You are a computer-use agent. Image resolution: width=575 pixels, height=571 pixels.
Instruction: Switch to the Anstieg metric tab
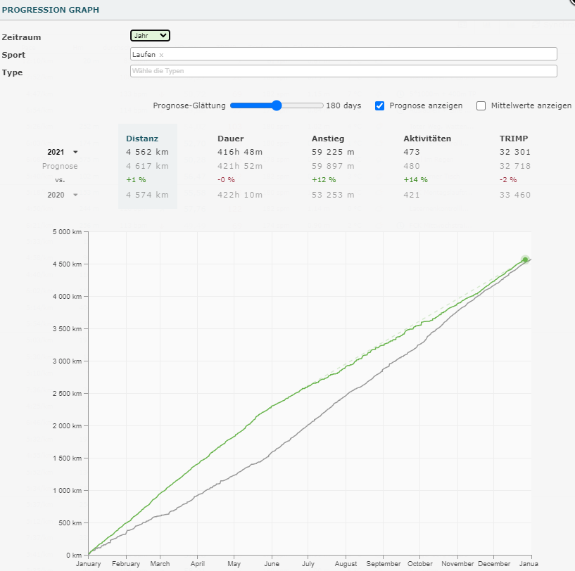coord(328,139)
